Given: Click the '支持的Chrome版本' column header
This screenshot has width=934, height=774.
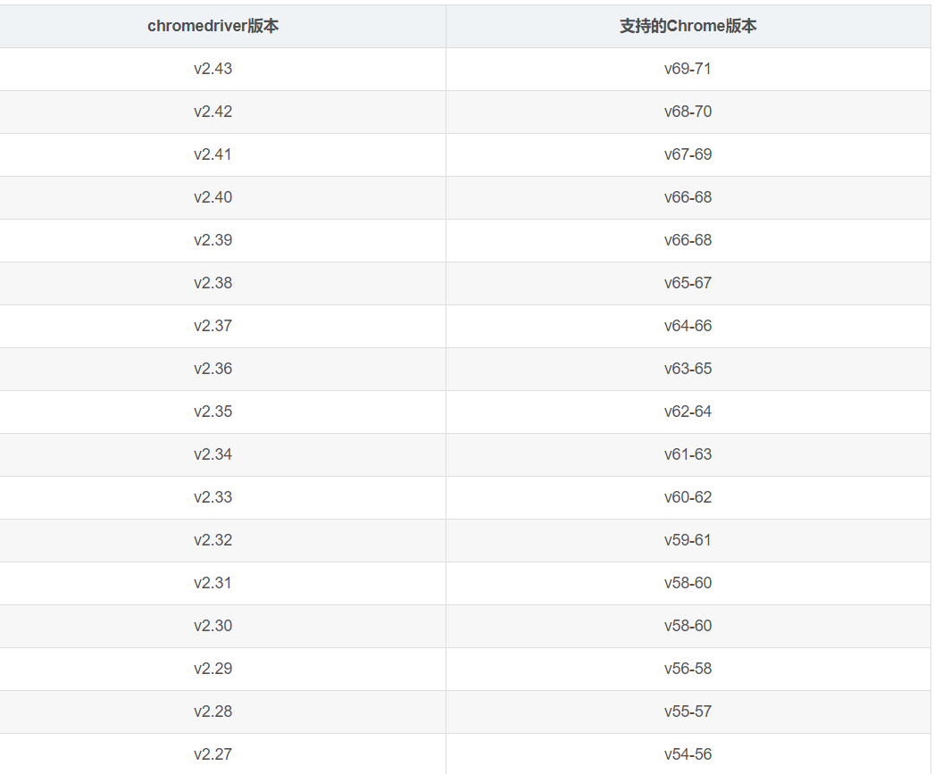Looking at the screenshot, I should click(x=688, y=26).
